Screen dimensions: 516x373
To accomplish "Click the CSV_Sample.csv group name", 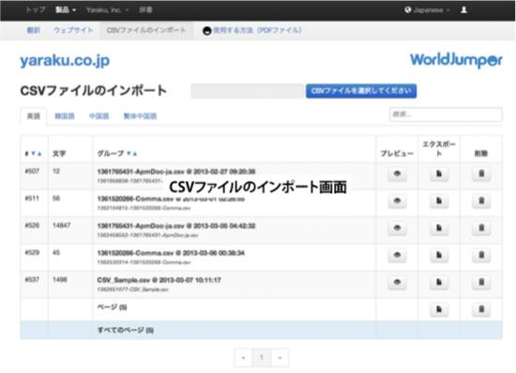I will click(x=159, y=280).
